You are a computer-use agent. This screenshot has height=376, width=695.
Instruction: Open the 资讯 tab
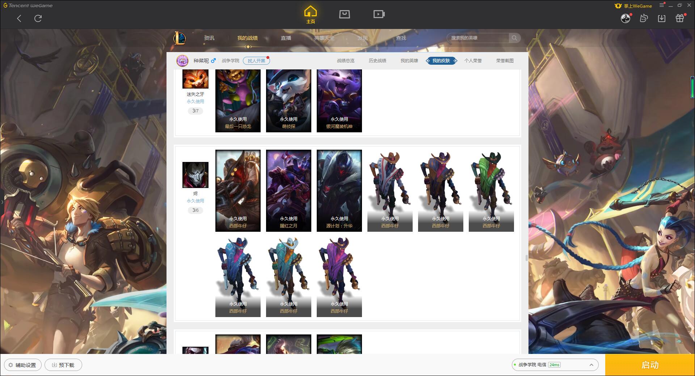pos(209,38)
